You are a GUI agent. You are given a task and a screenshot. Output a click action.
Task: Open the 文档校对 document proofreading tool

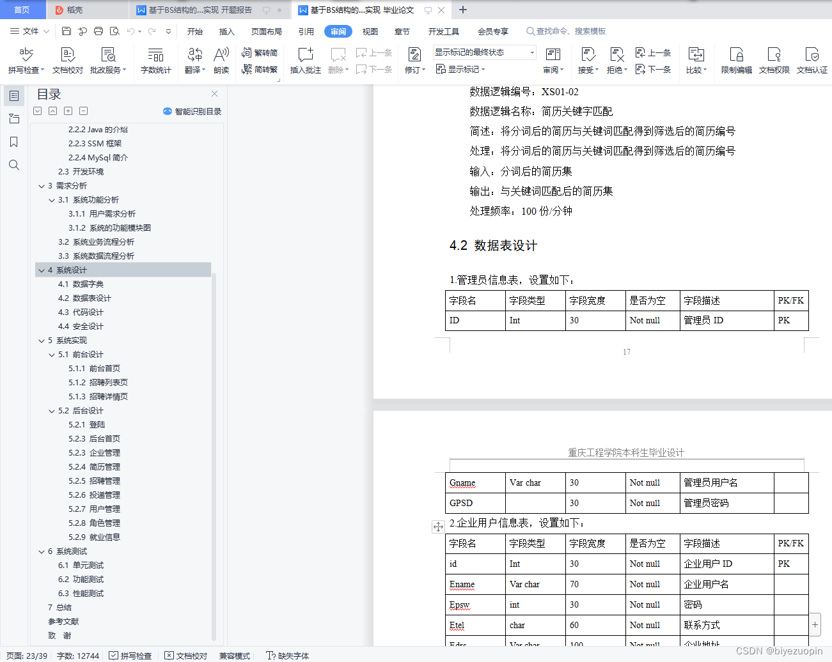pos(68,61)
